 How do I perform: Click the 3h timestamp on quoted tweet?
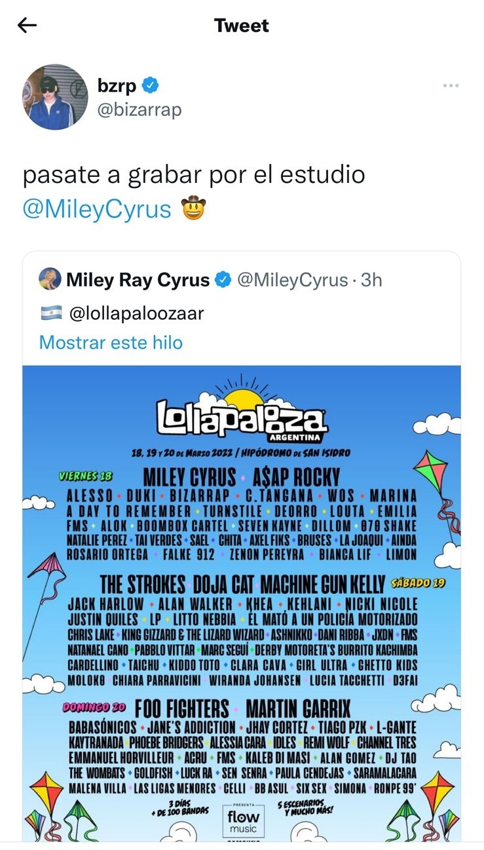point(371,280)
